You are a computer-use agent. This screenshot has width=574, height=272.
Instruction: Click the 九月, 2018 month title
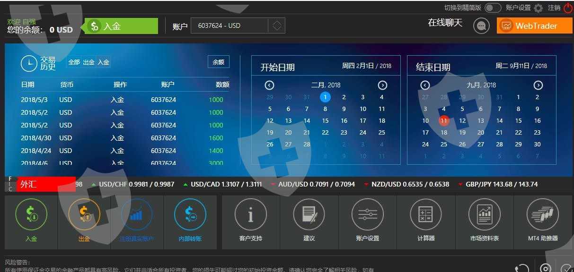click(x=481, y=85)
